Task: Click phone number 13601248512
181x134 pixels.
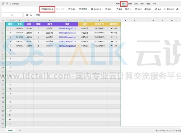Action: point(99,29)
